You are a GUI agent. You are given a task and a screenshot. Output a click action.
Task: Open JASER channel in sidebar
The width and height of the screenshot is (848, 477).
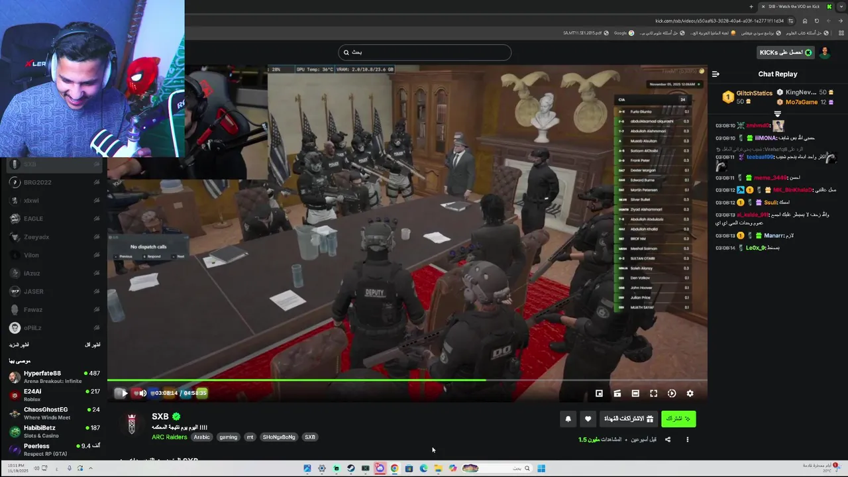[54, 291]
